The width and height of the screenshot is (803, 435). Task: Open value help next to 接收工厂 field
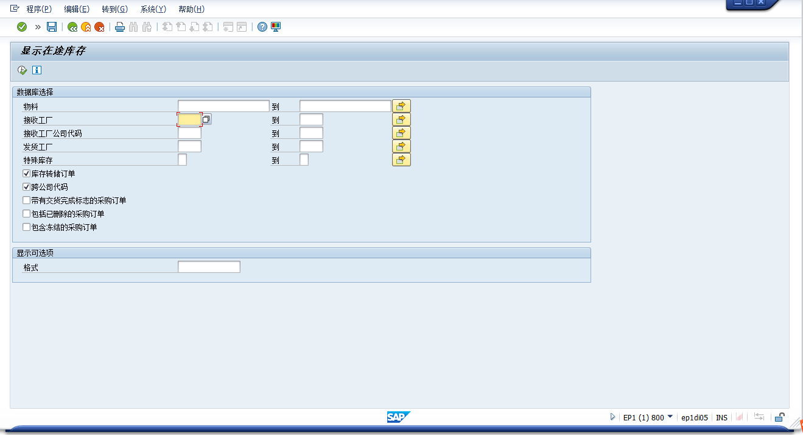point(207,119)
